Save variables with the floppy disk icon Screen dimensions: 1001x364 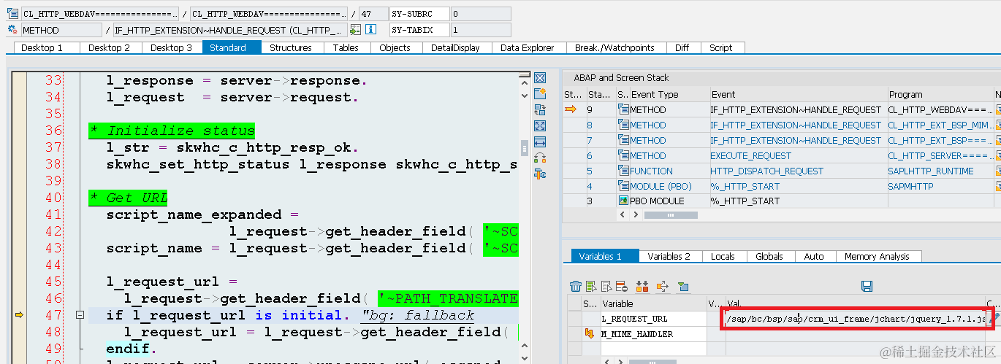pos(867,286)
